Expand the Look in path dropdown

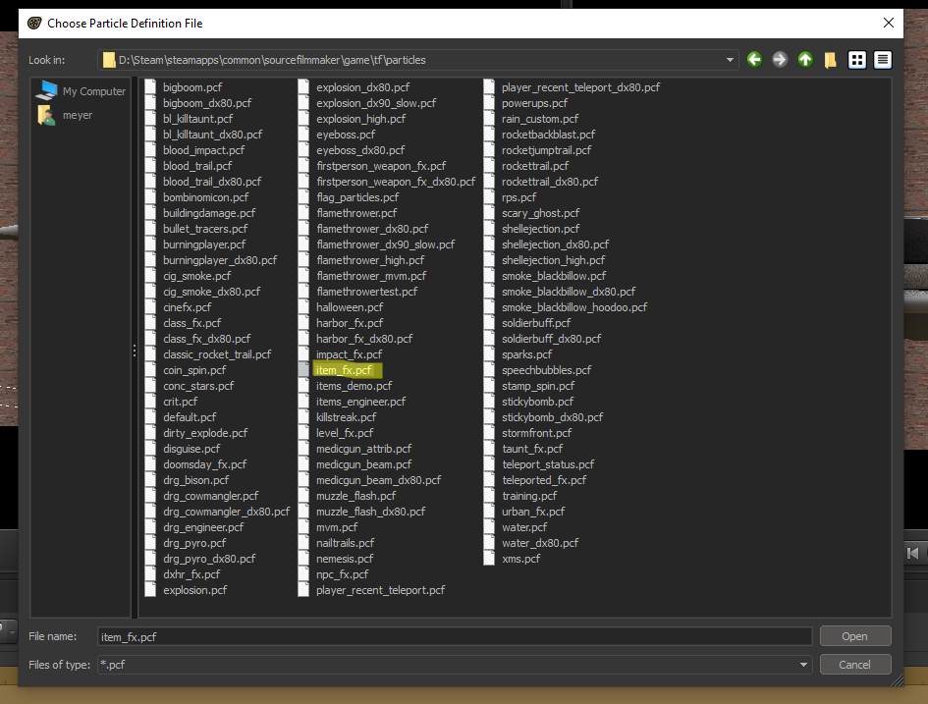point(729,60)
